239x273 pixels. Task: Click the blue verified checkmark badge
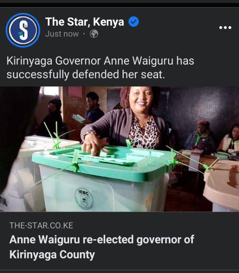pyautogui.click(x=133, y=22)
